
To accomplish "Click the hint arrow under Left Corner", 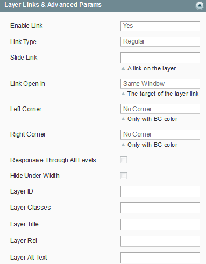I will 123,119.
